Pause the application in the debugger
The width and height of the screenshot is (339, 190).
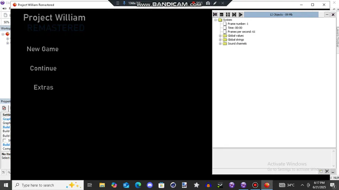coord(228,14)
